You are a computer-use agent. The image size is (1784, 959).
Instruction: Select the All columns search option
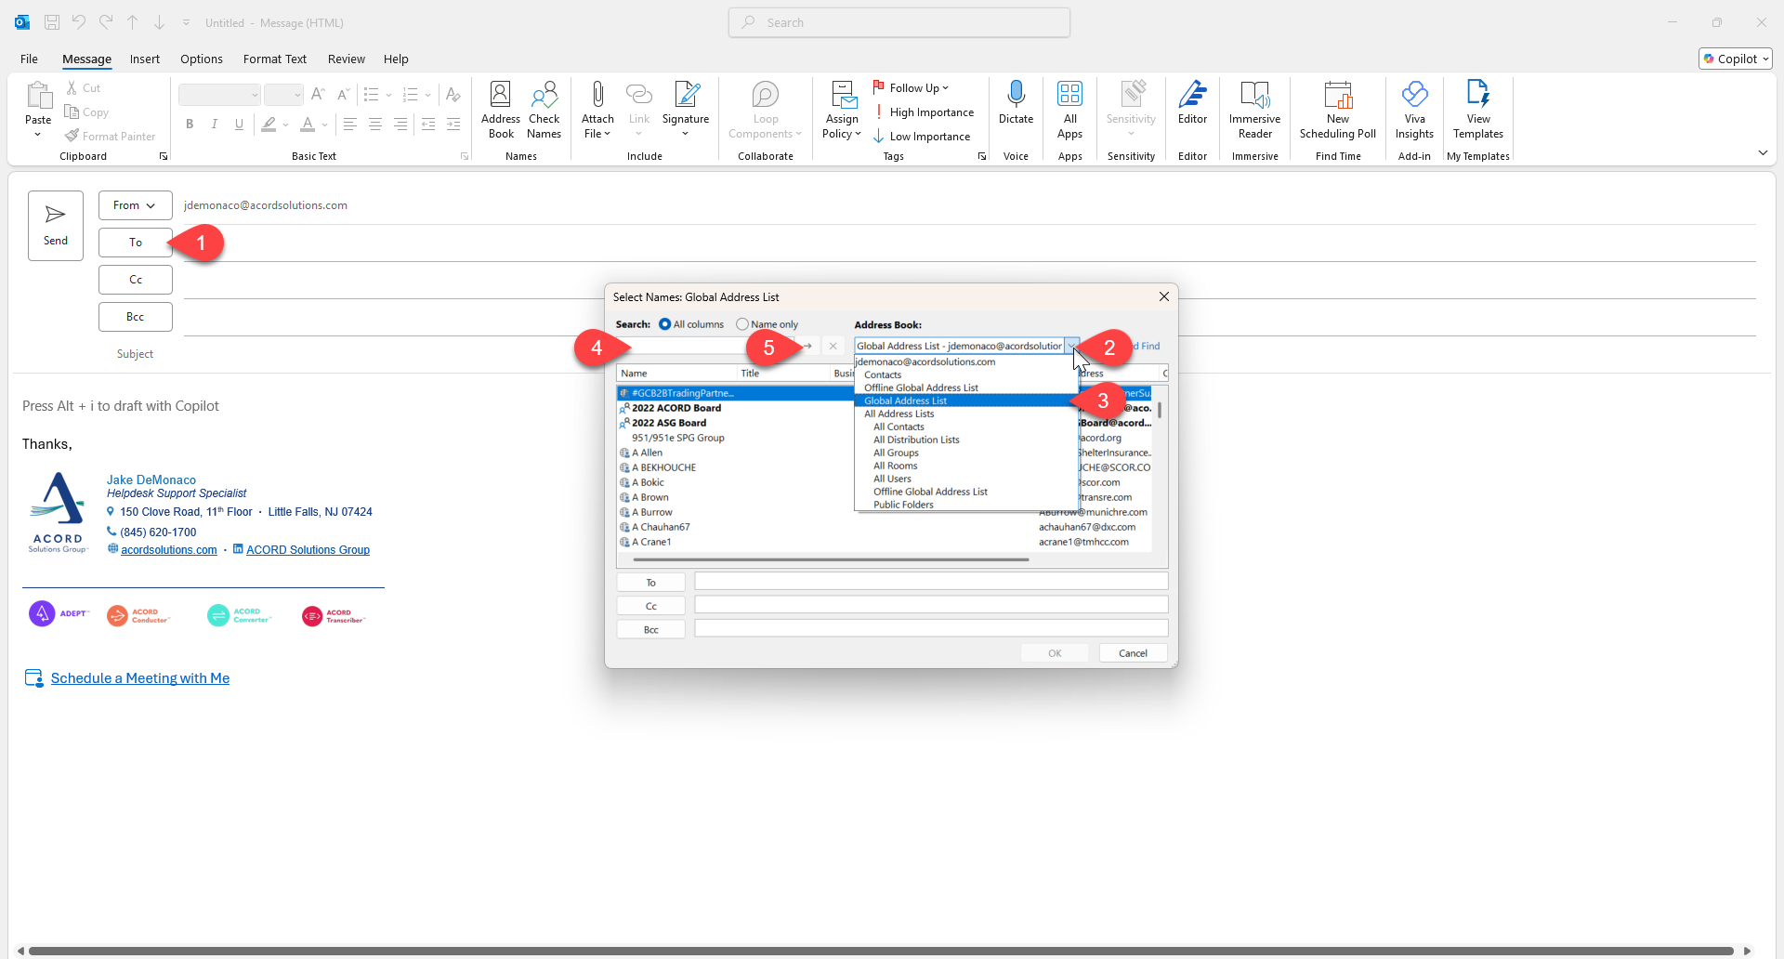665,324
